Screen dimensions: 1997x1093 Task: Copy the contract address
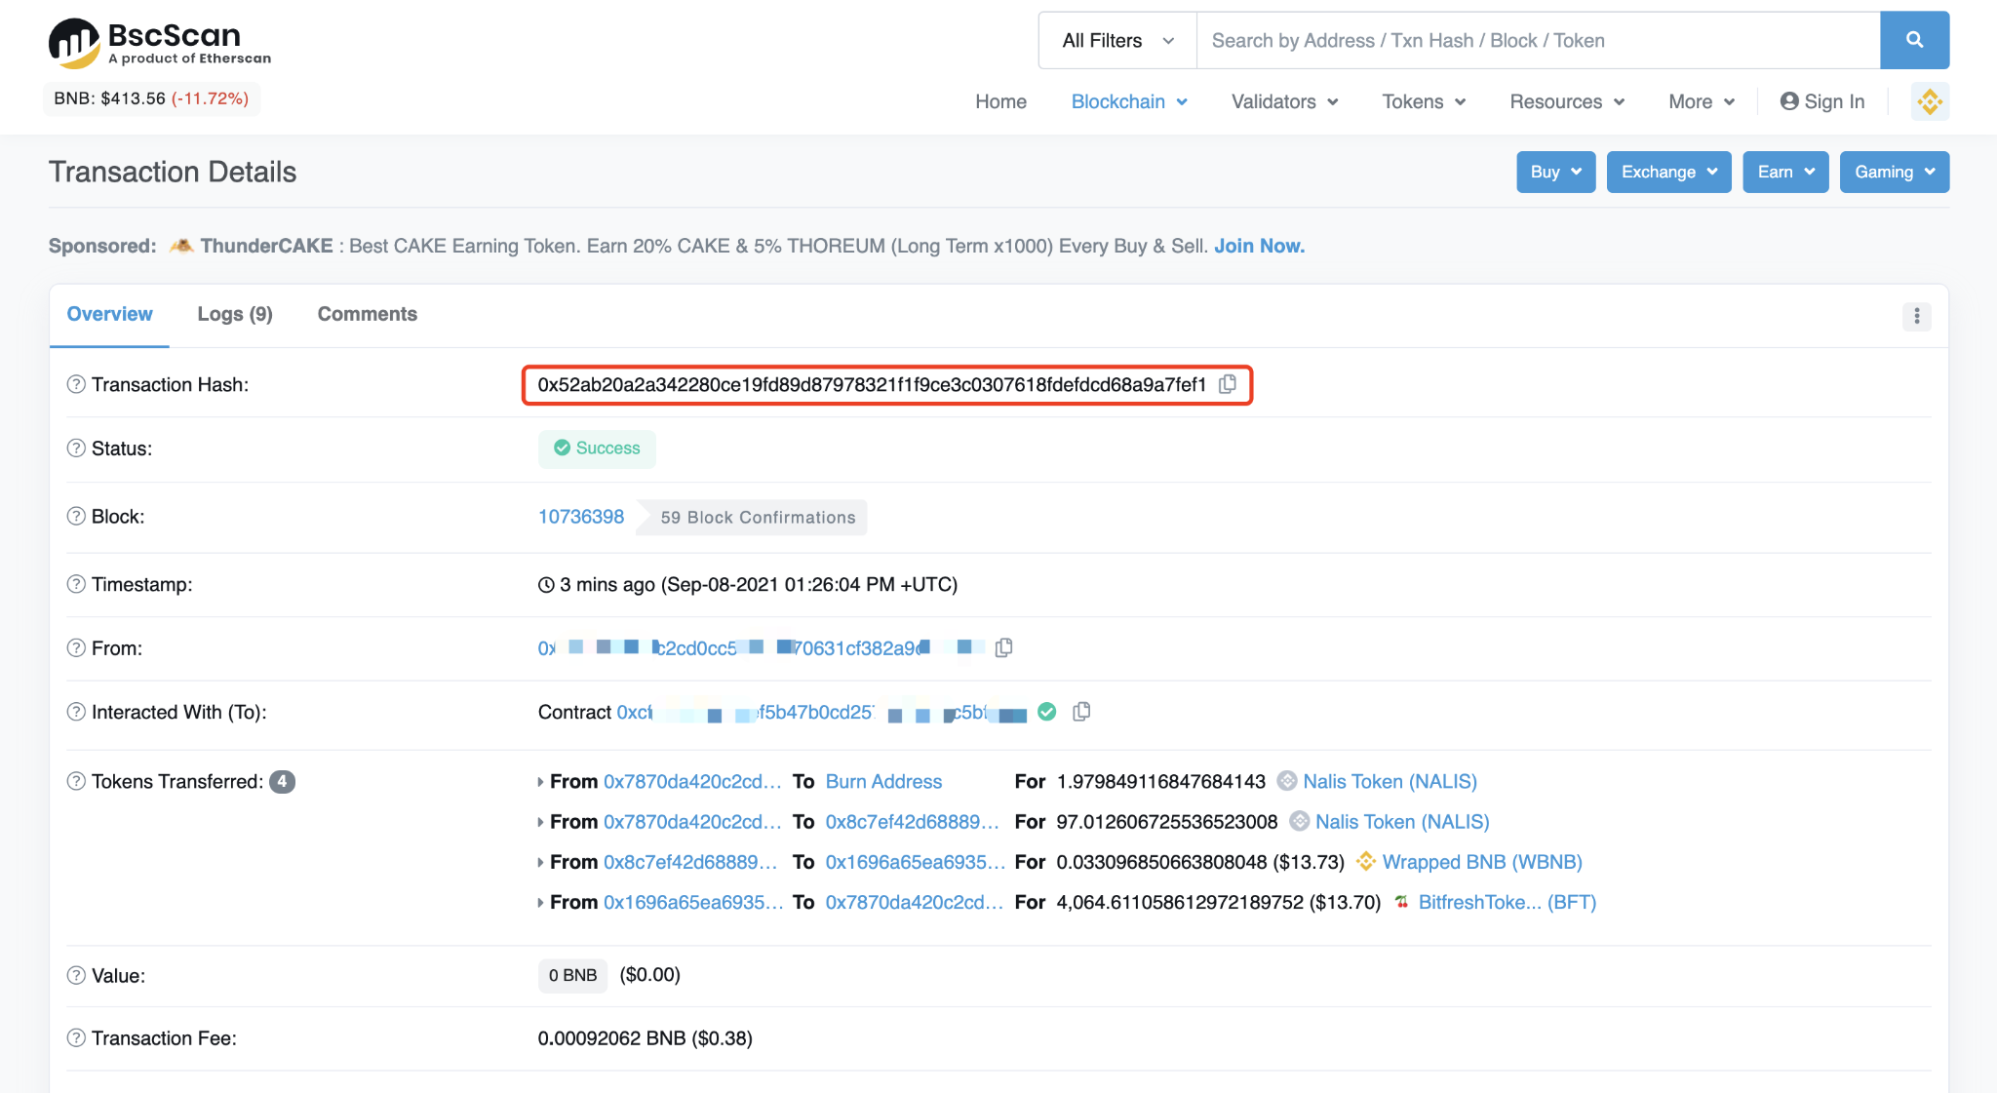[x=1080, y=712]
